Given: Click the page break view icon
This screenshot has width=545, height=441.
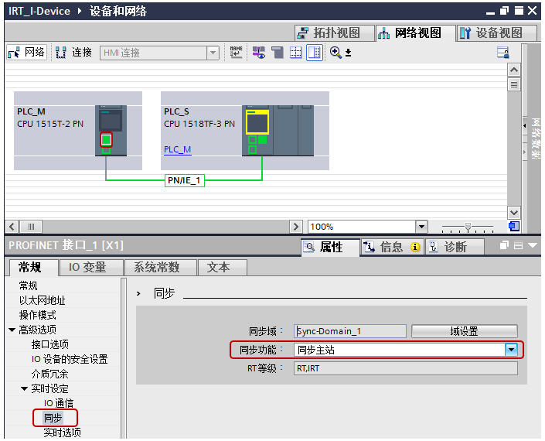Looking at the screenshot, I should pos(278,53).
